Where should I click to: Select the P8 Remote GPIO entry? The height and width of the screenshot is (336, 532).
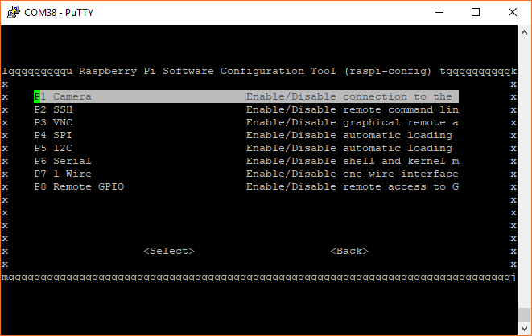[x=246, y=186]
